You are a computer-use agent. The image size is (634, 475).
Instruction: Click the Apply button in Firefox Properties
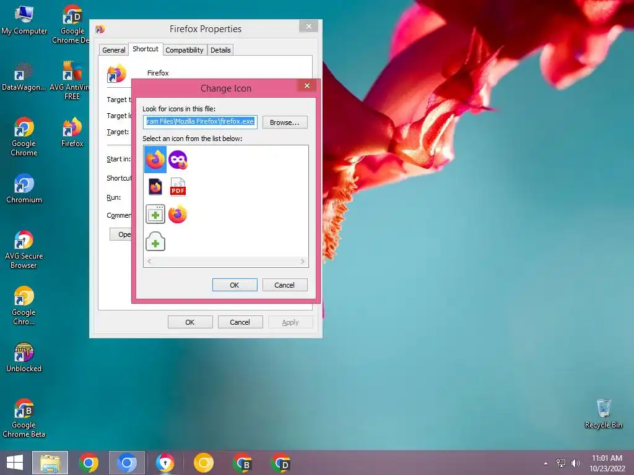point(290,322)
